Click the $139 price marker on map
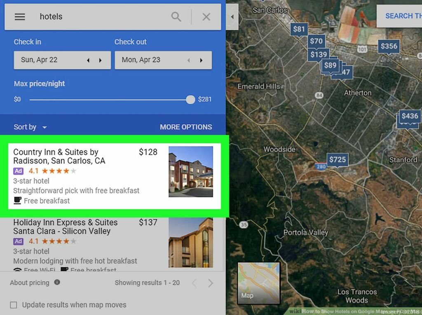The height and width of the screenshot is (315, 422). coord(319,55)
